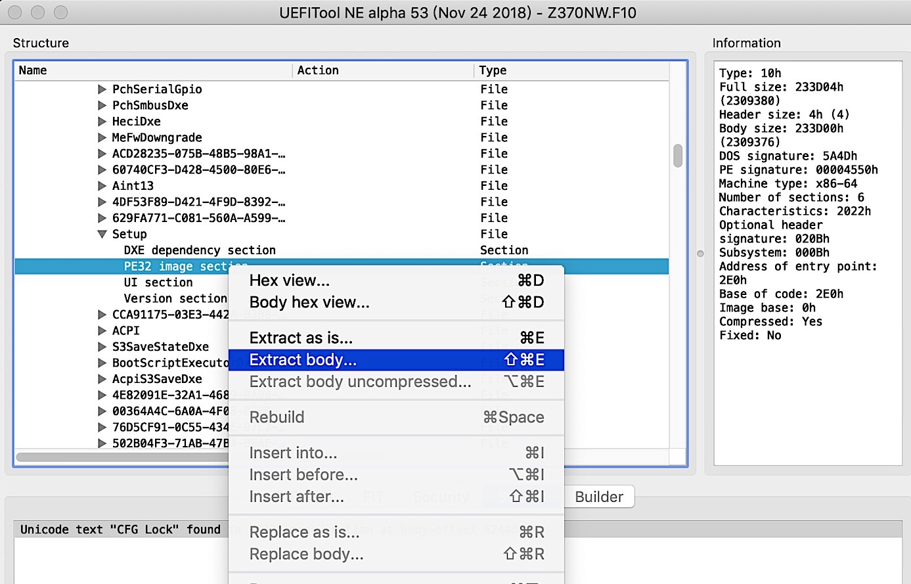The width and height of the screenshot is (911, 584).
Task: Expand the 4DF53F89-D421-4F9D node
Action: pos(102,202)
